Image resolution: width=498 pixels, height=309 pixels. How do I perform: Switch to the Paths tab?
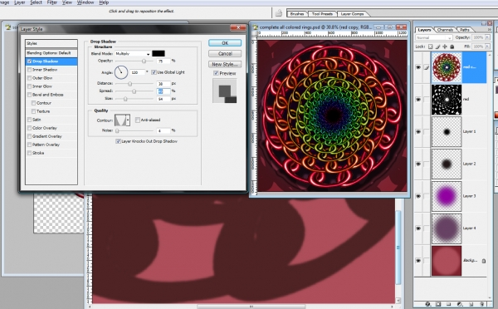(465, 30)
